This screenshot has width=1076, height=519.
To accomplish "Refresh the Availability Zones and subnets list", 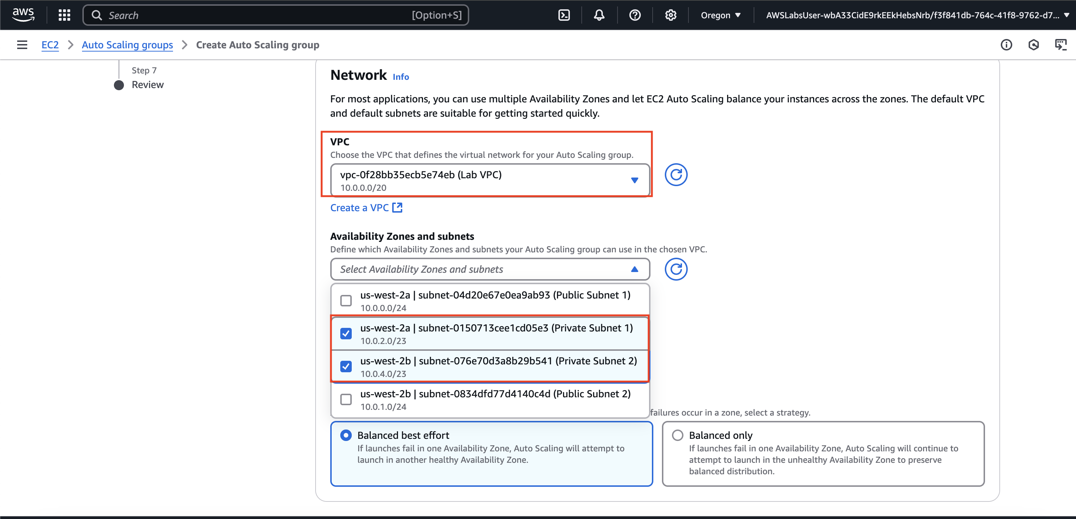I will [676, 269].
